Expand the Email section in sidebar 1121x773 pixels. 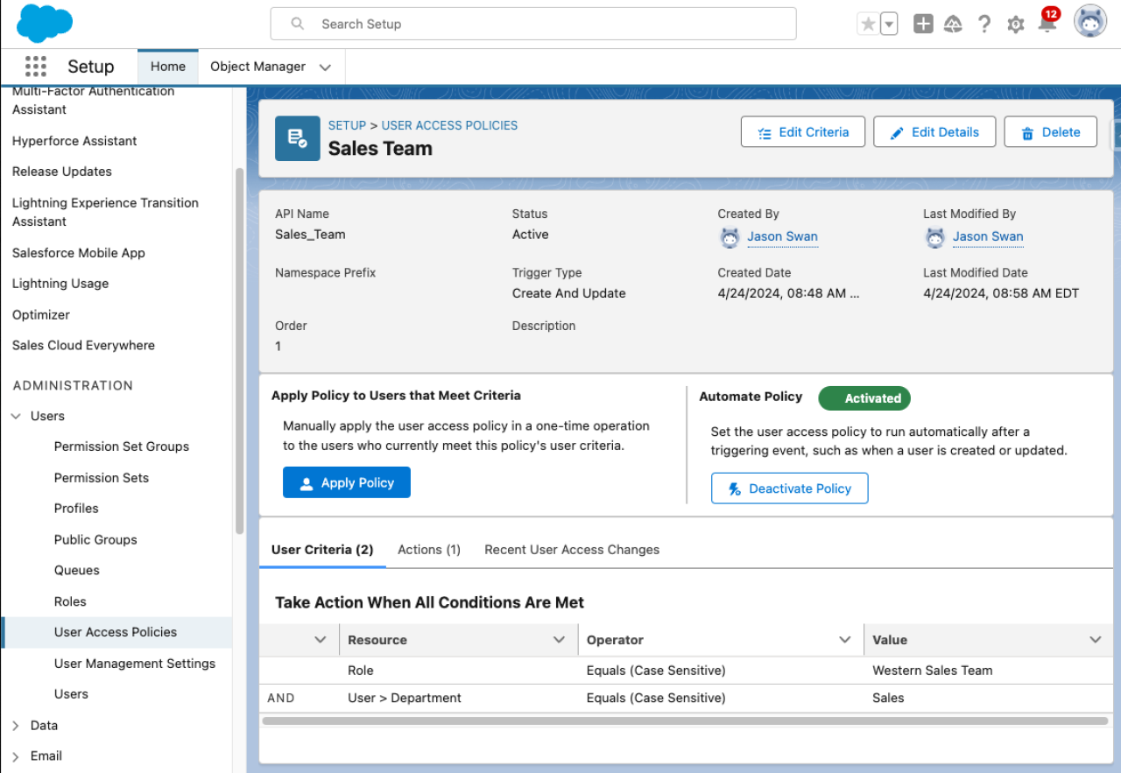pyautogui.click(x=16, y=756)
